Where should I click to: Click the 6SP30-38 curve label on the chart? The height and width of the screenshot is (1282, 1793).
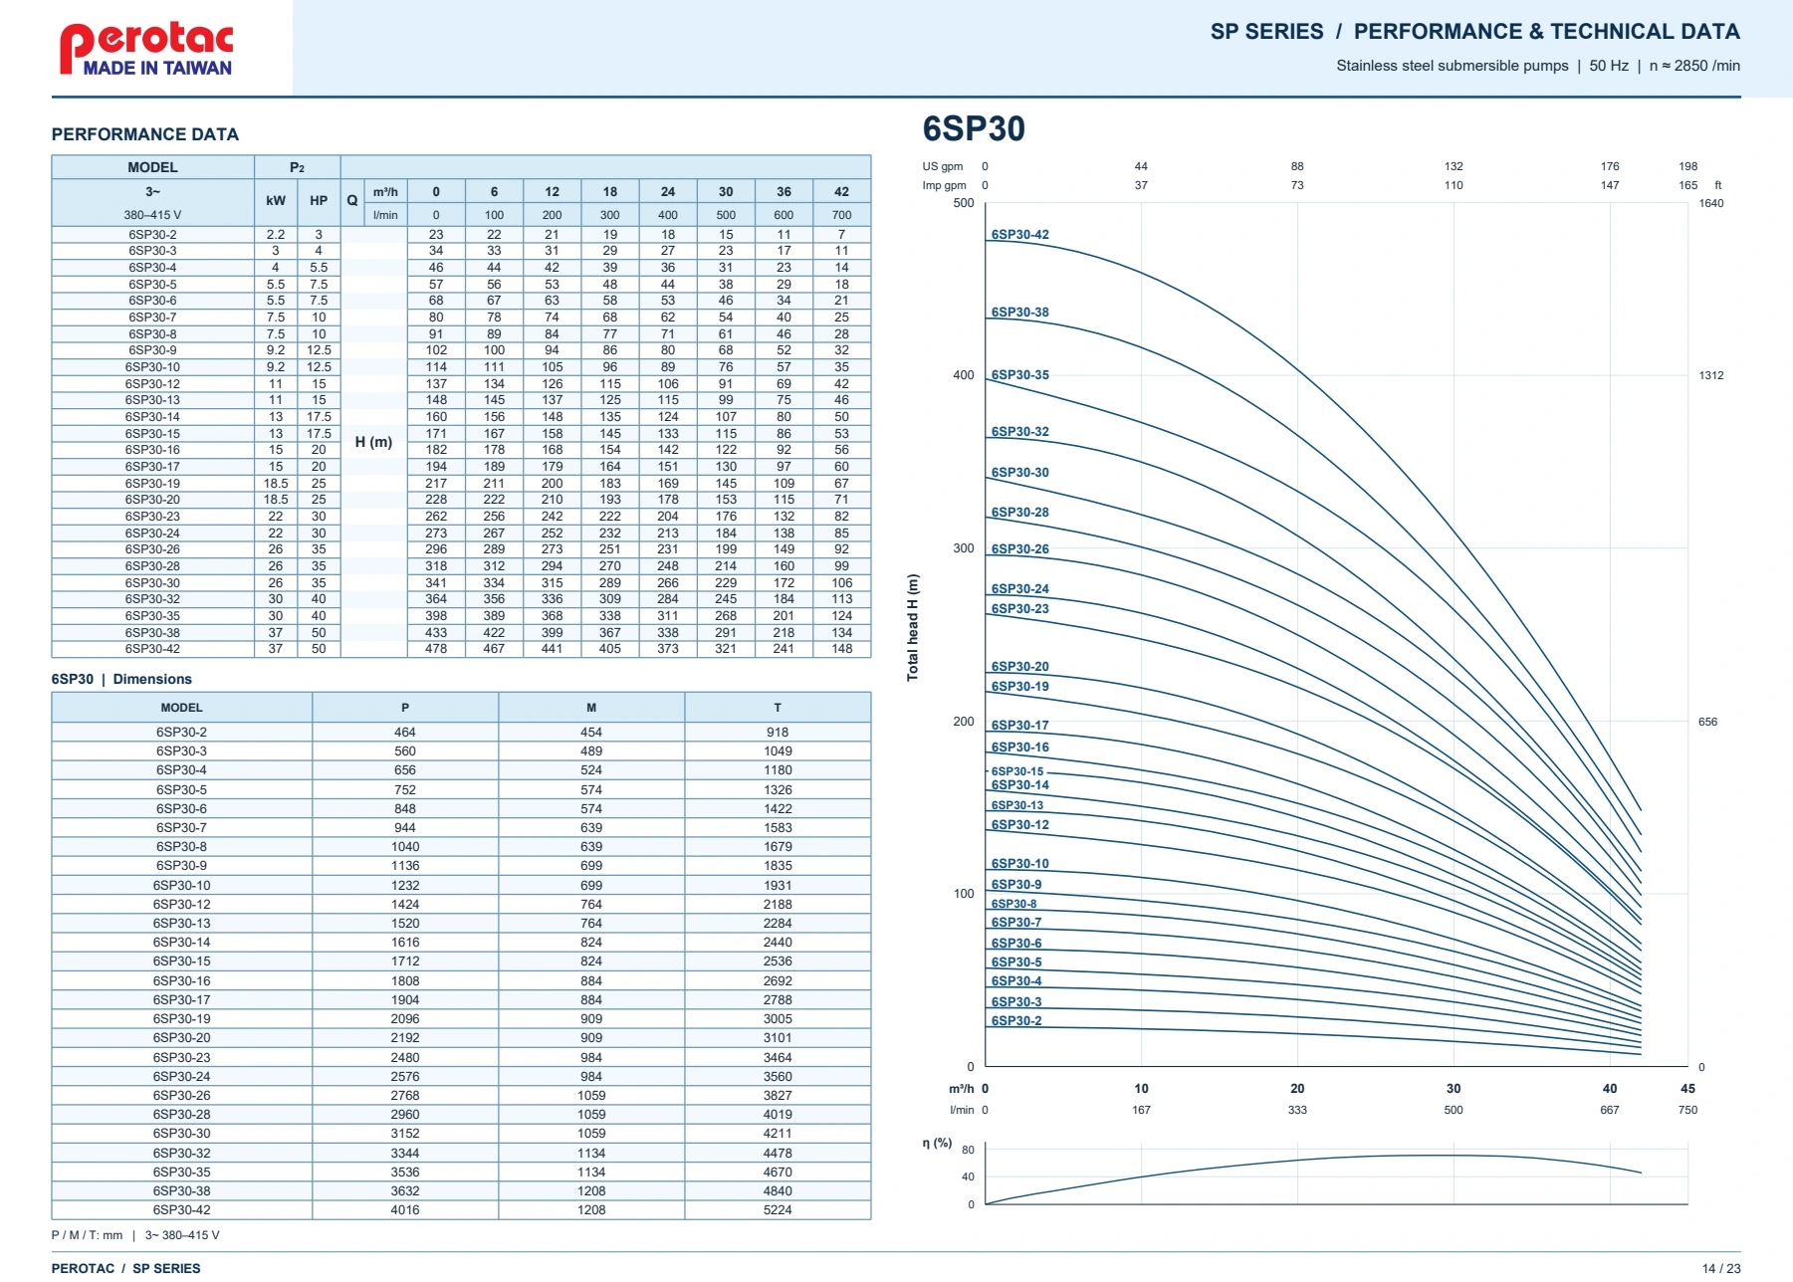1019,312
